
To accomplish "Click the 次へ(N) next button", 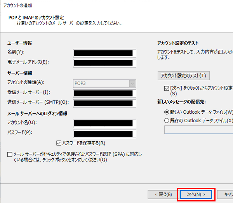I will 196,194.
